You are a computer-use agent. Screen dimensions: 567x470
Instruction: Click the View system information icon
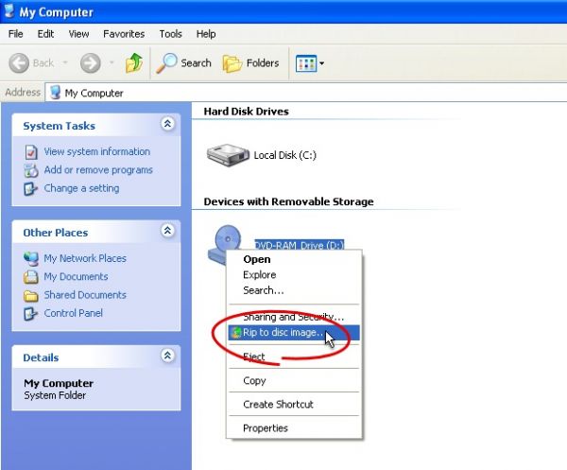[x=31, y=152]
